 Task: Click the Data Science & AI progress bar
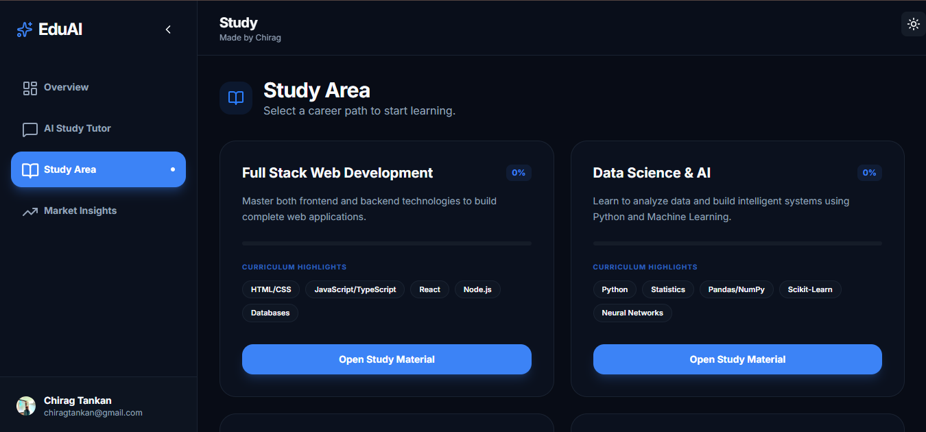(737, 243)
